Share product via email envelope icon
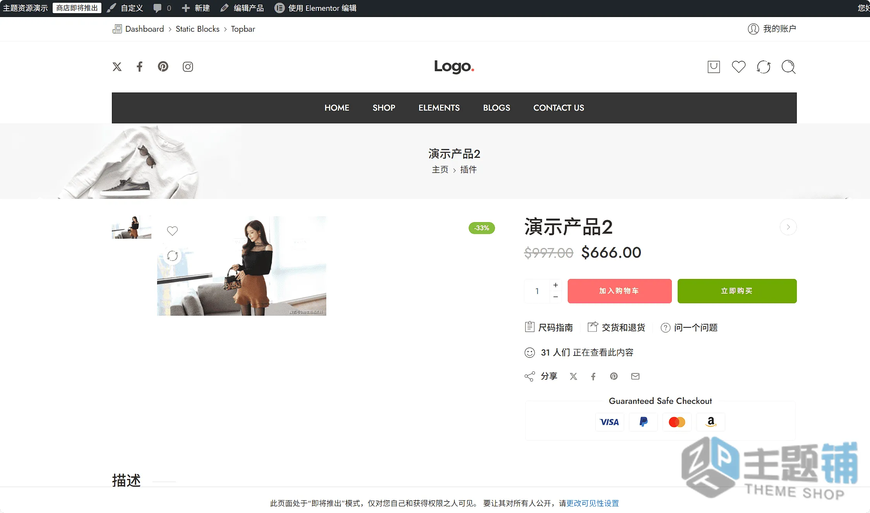Viewport: 870px width, 513px height. pos(635,376)
